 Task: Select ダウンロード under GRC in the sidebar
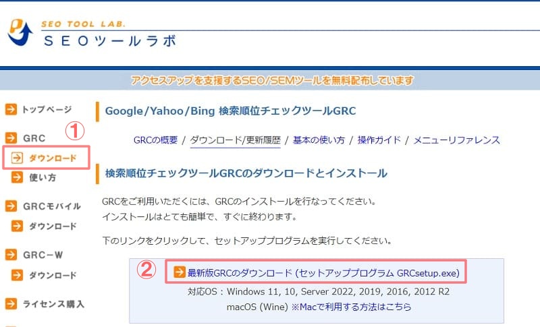pyautogui.click(x=53, y=158)
